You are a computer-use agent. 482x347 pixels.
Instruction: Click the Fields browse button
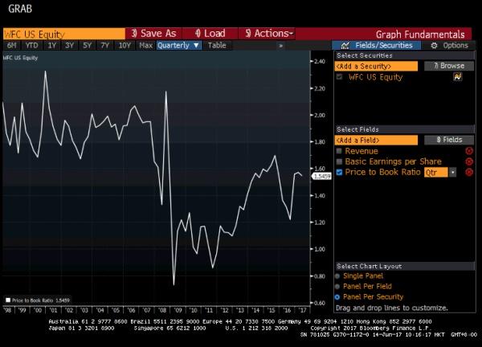(x=449, y=140)
